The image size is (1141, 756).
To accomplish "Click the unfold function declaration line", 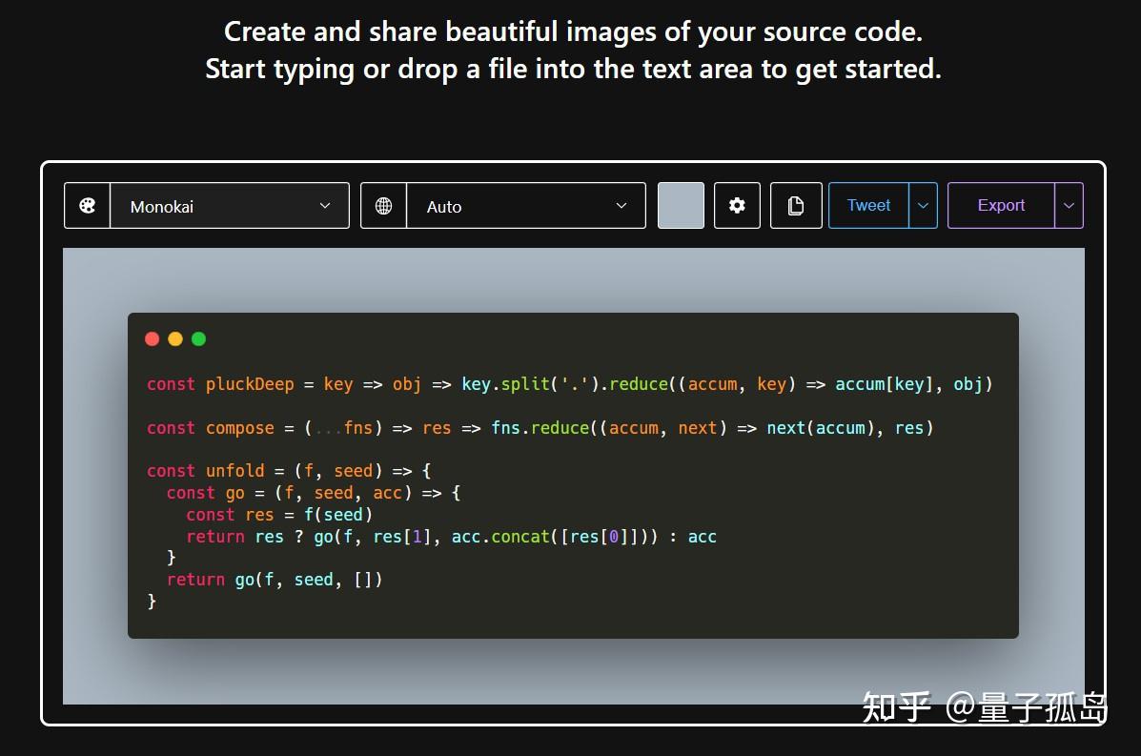I will coord(289,471).
